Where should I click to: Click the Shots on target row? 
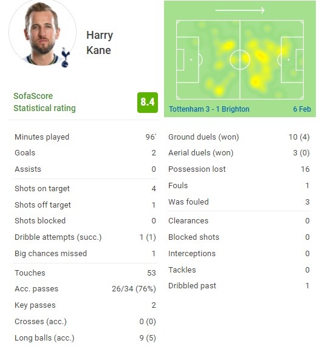[85, 188]
